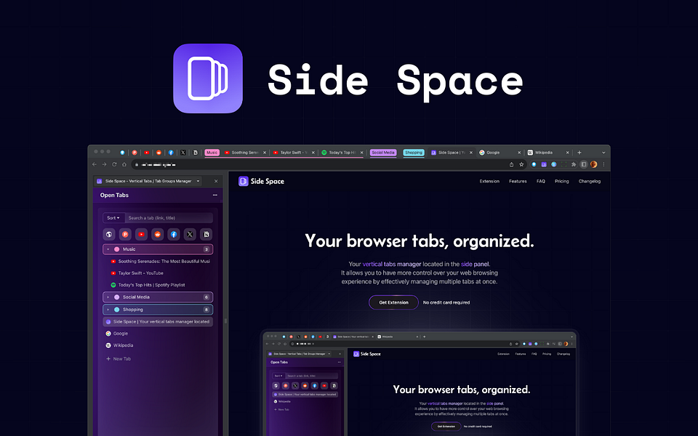Click the browser reload button
The image size is (698, 436).
coord(115,164)
